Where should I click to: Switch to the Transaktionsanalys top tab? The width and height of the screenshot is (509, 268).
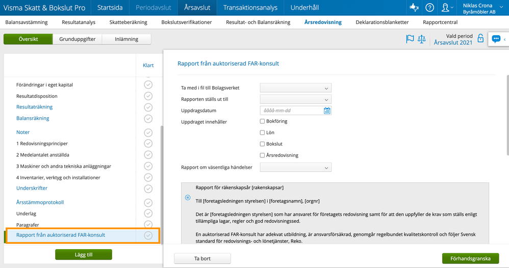point(250,8)
